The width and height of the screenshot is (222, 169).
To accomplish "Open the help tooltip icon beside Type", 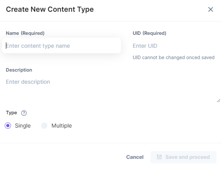I will (x=24, y=113).
